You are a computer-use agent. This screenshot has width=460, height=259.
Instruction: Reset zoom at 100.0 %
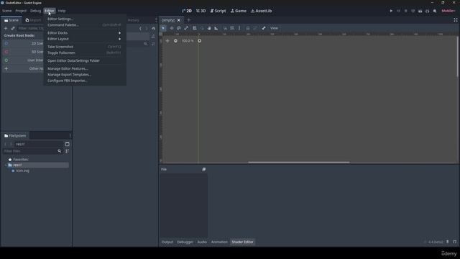[x=188, y=41]
